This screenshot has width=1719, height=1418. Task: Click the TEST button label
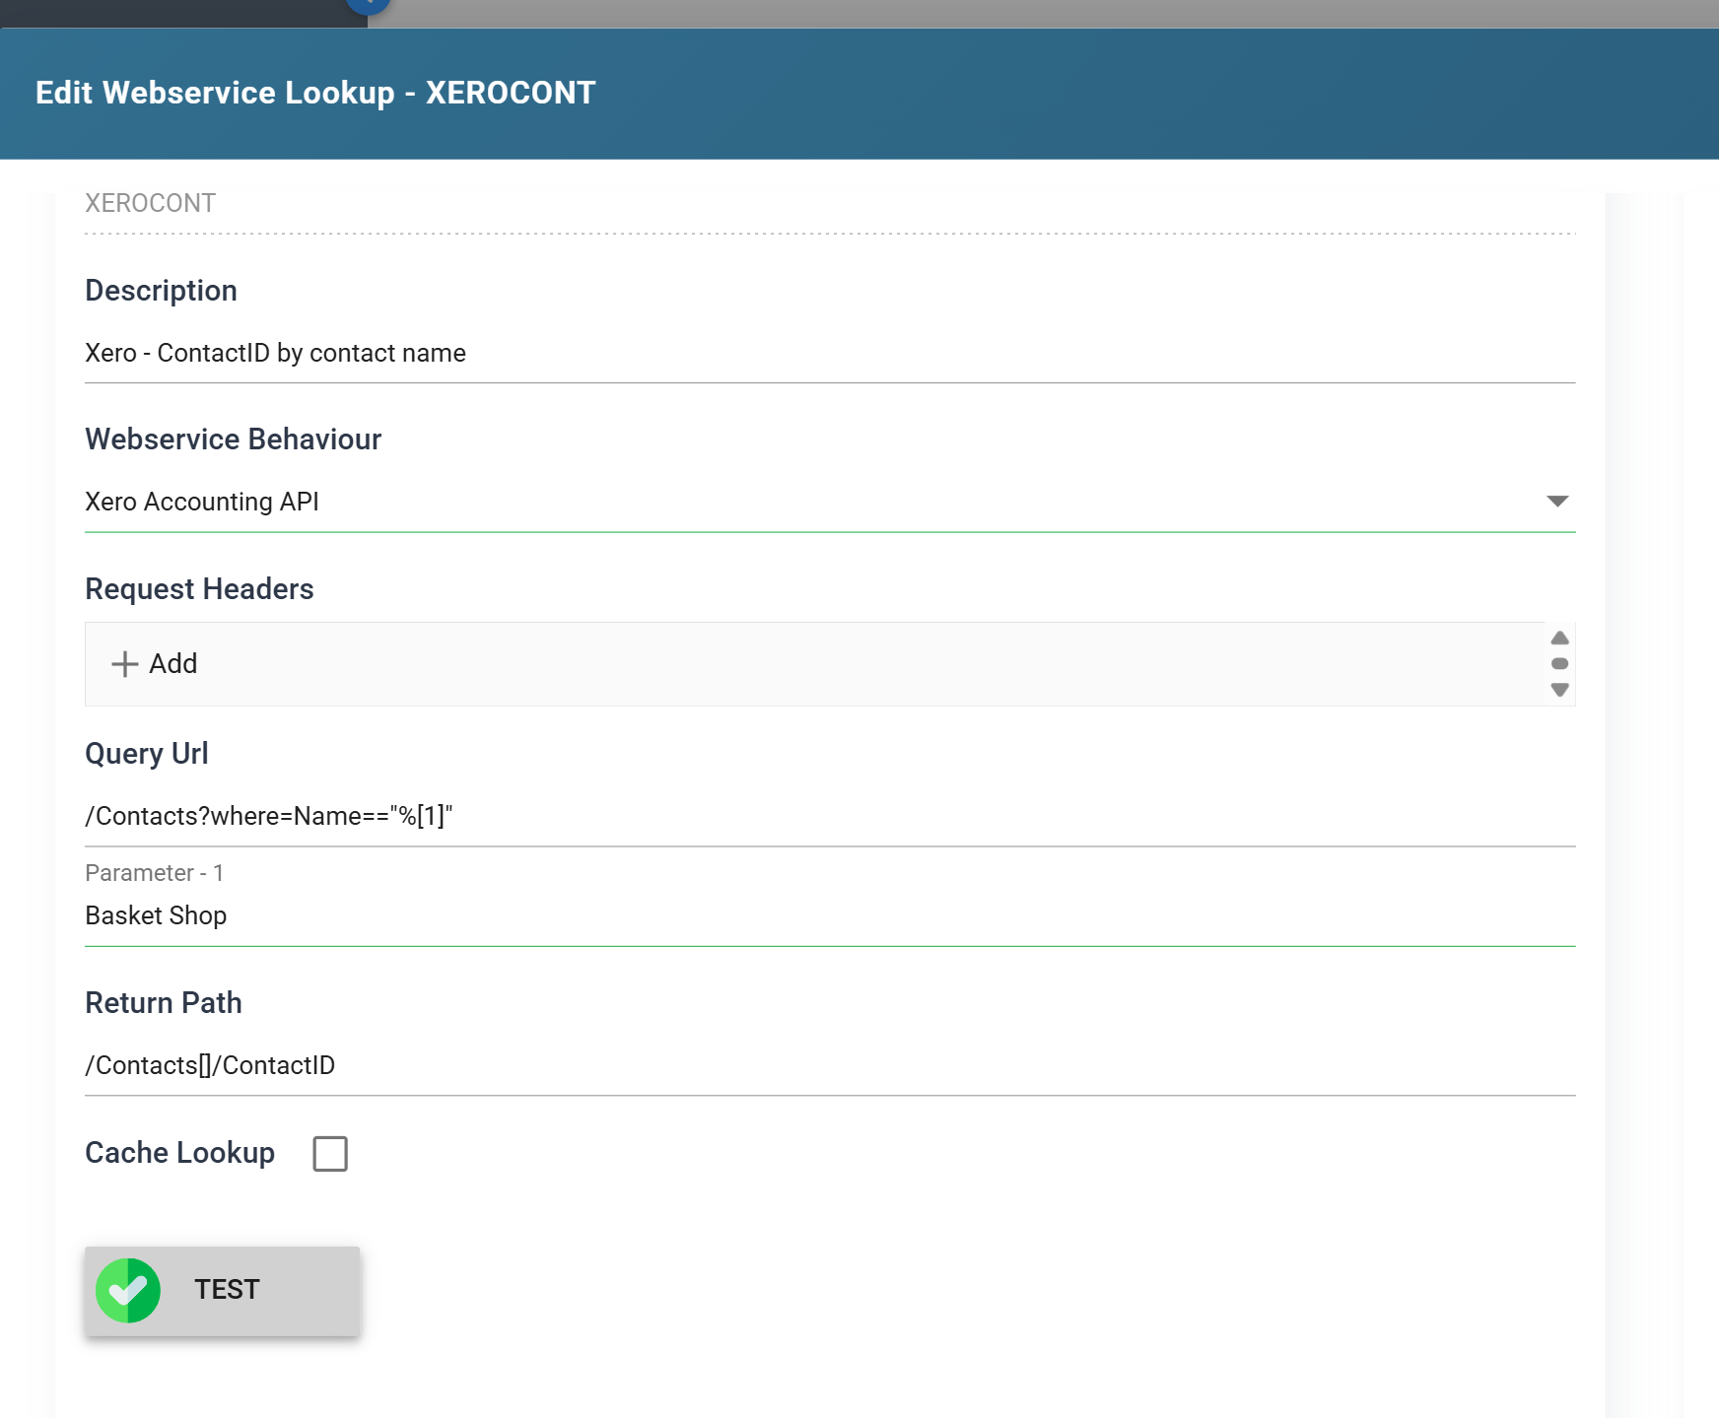[227, 1290]
